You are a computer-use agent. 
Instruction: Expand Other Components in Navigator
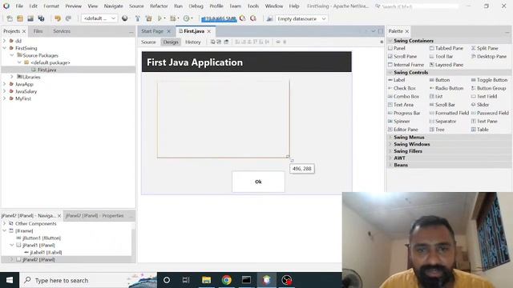pos(4,223)
